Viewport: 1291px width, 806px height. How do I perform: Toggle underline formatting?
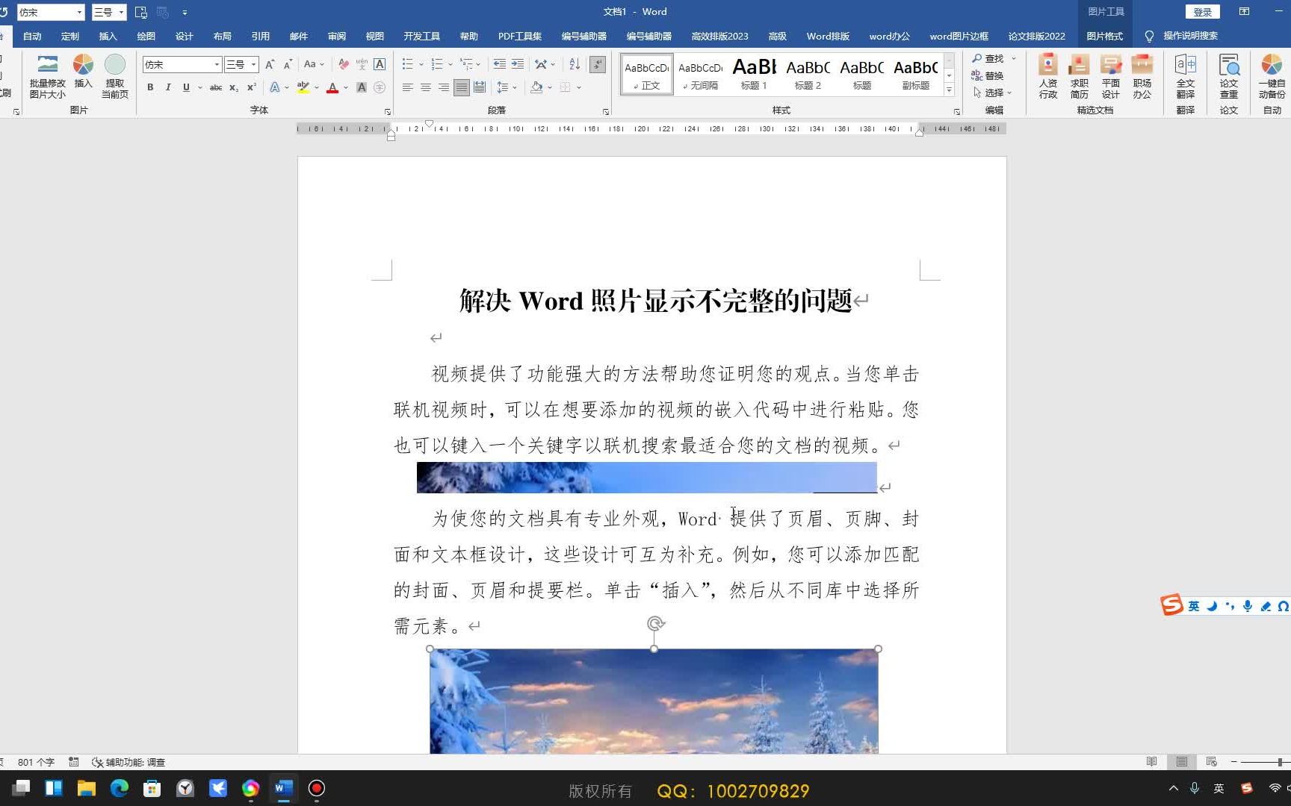pyautogui.click(x=186, y=87)
